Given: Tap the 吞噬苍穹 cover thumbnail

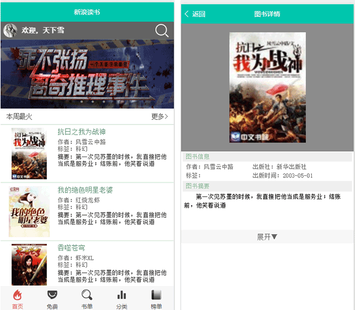Looking at the screenshot, I should (x=29, y=265).
